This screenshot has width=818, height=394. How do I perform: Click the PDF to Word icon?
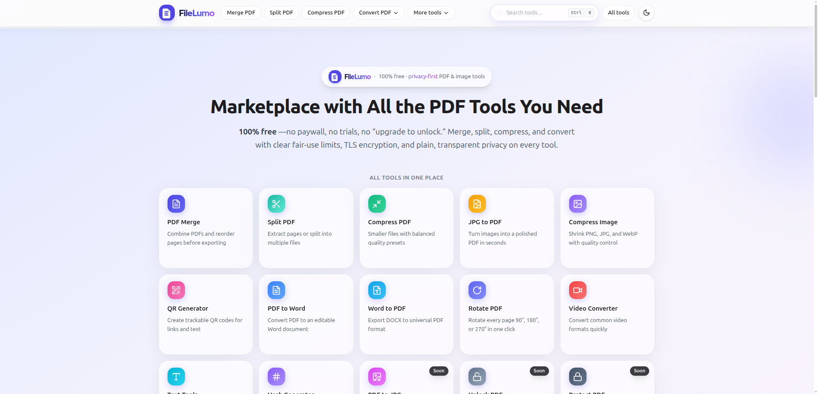click(x=276, y=290)
